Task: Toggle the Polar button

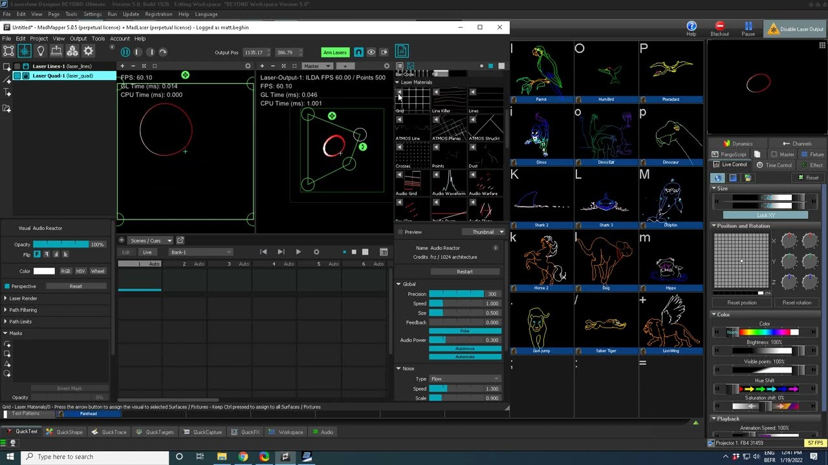Action: tap(465, 331)
